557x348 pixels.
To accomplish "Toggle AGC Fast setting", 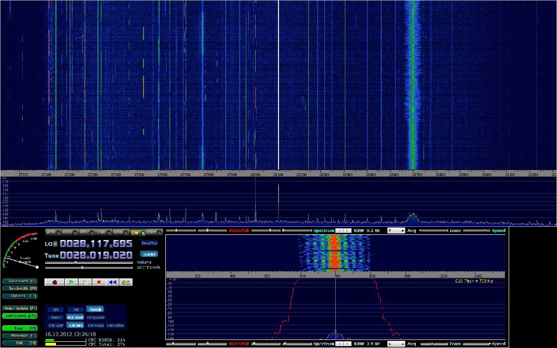I will click(75, 317).
